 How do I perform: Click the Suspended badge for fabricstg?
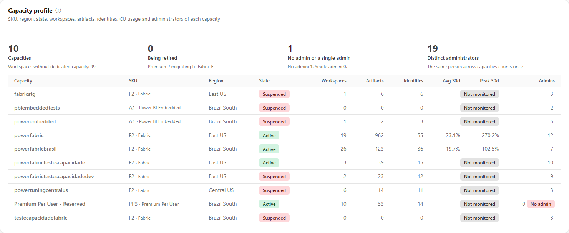point(274,94)
